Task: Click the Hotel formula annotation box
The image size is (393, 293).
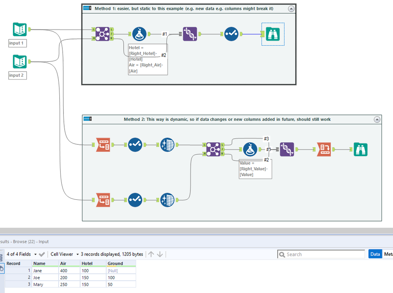Action: [148, 59]
